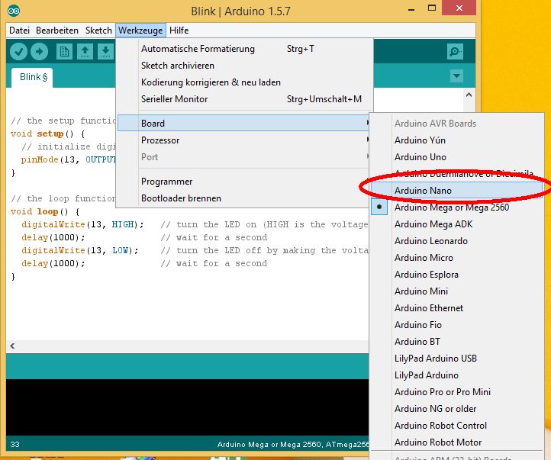This screenshot has height=460, width=551.
Task: Select Arduino Uno board
Action: pyautogui.click(x=457, y=157)
